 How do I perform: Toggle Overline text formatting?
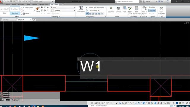(45, 11)
